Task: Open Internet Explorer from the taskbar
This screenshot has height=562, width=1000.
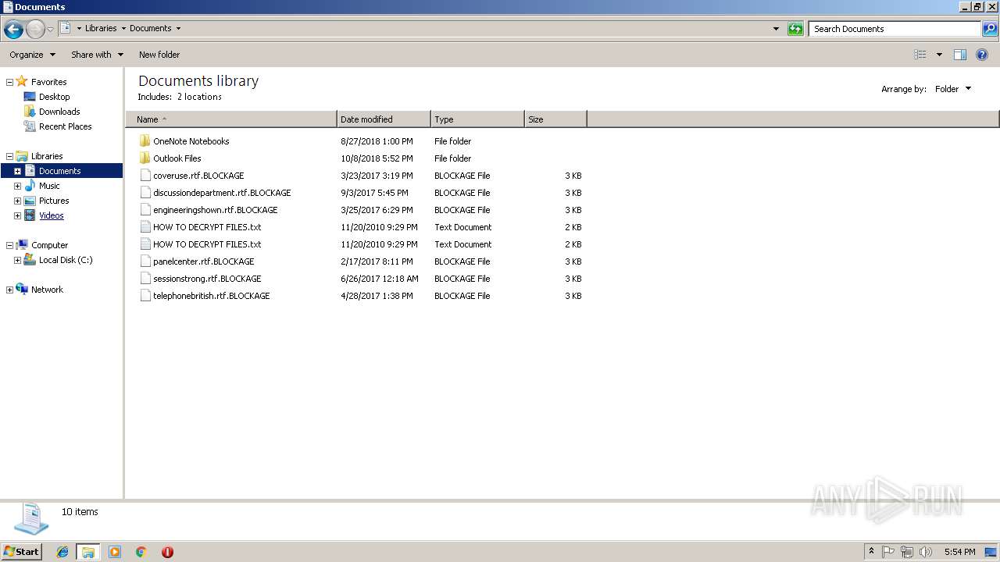Action: [62, 552]
